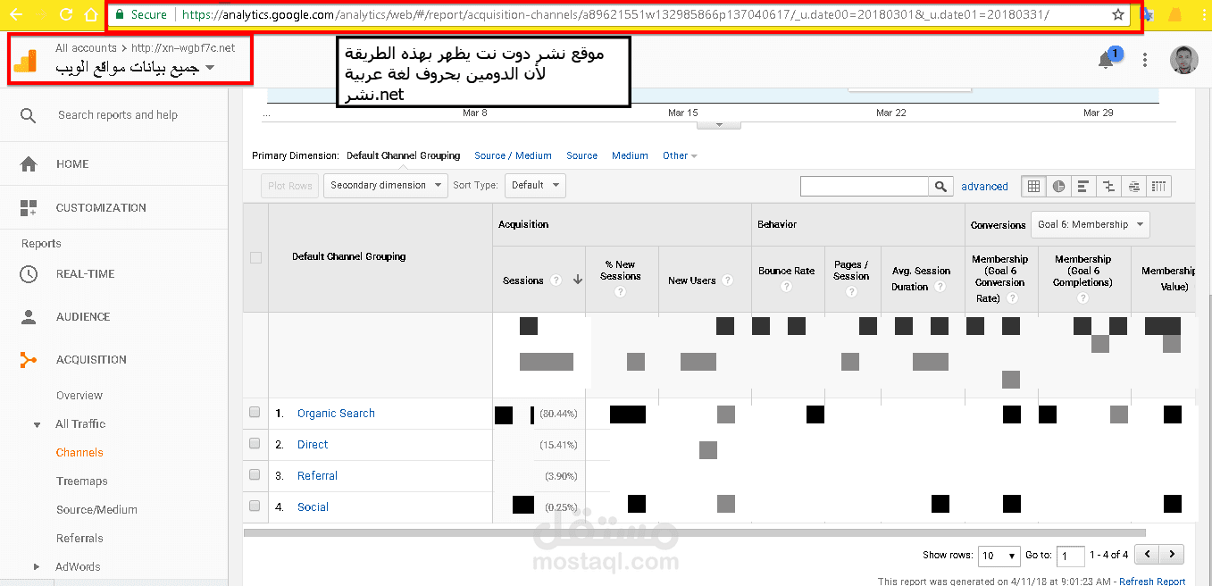The image size is (1212, 586).
Task: Run the table filter search magnifier button
Action: (940, 186)
